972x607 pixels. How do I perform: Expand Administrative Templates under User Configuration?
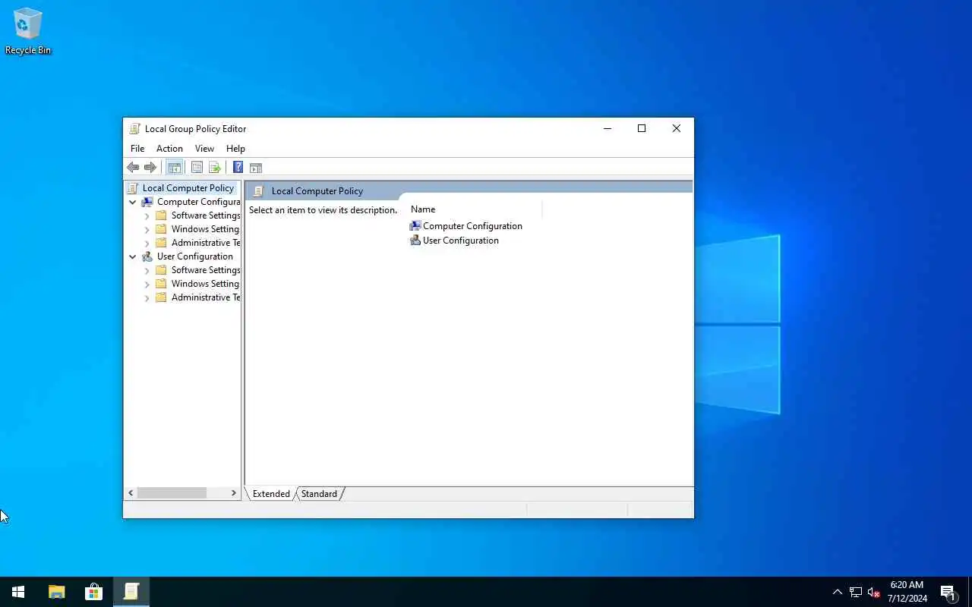147,298
